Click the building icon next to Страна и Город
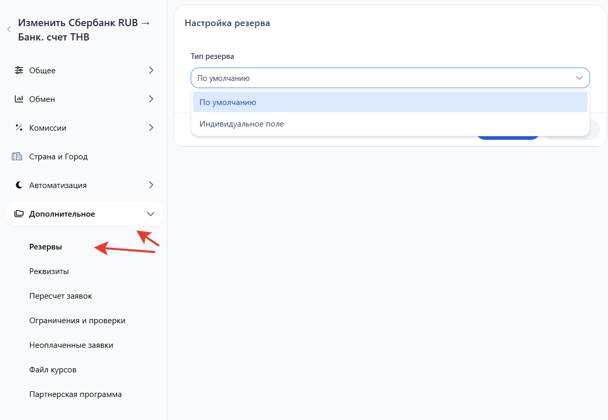The image size is (608, 420). (17, 156)
